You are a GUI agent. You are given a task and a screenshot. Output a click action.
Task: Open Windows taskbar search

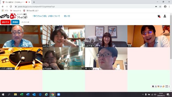coord(9,95)
